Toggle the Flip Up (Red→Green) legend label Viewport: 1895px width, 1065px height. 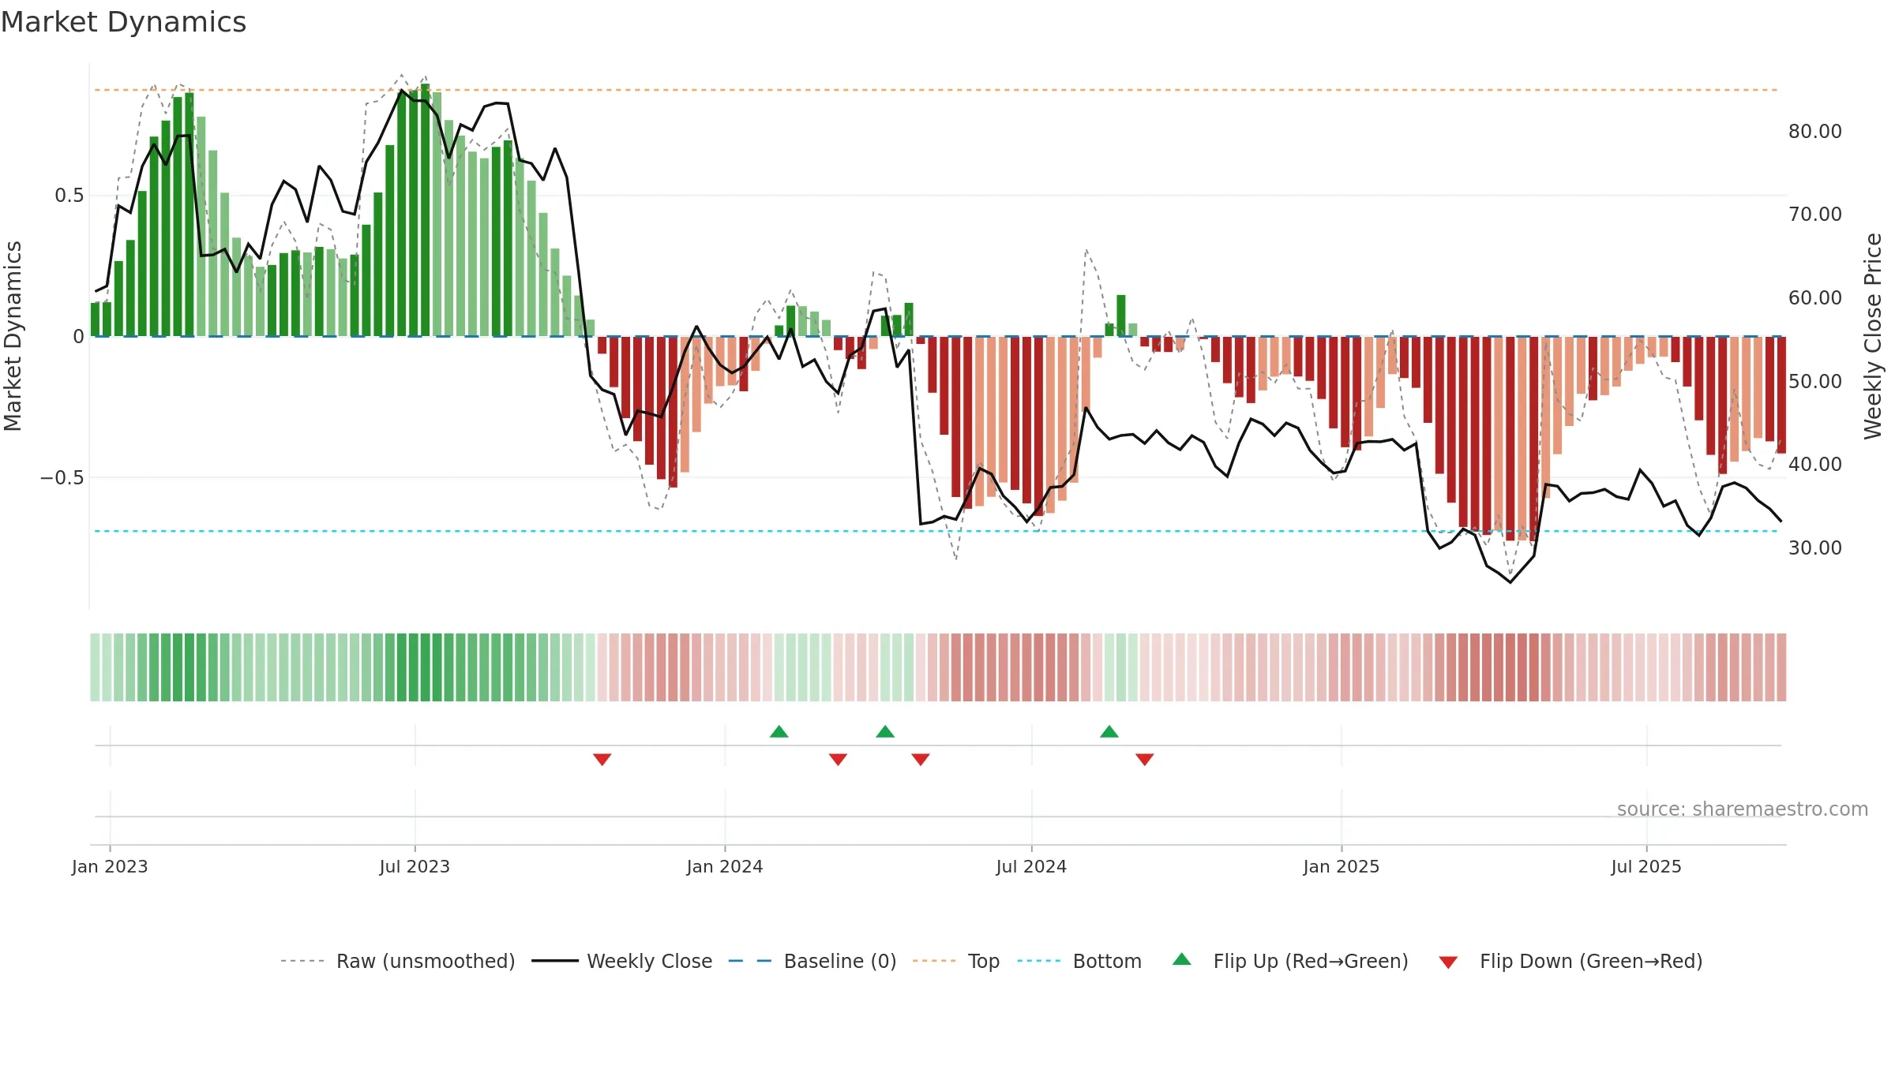point(1311,961)
